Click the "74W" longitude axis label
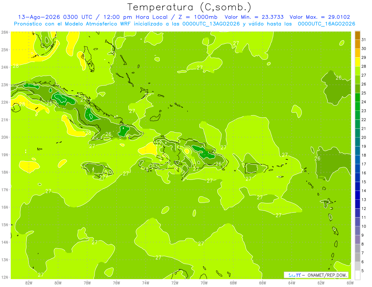The width and height of the screenshot is (372, 287). (145, 283)
